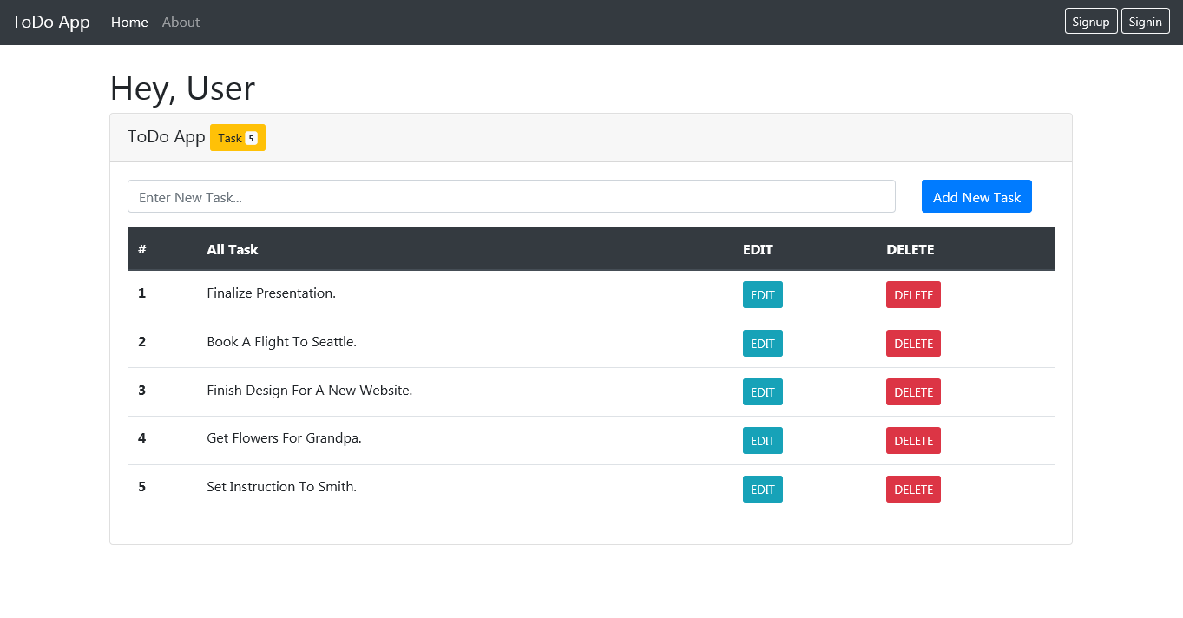
Task: Edit the Get Flowers For Grandpa task
Action: tap(763, 441)
